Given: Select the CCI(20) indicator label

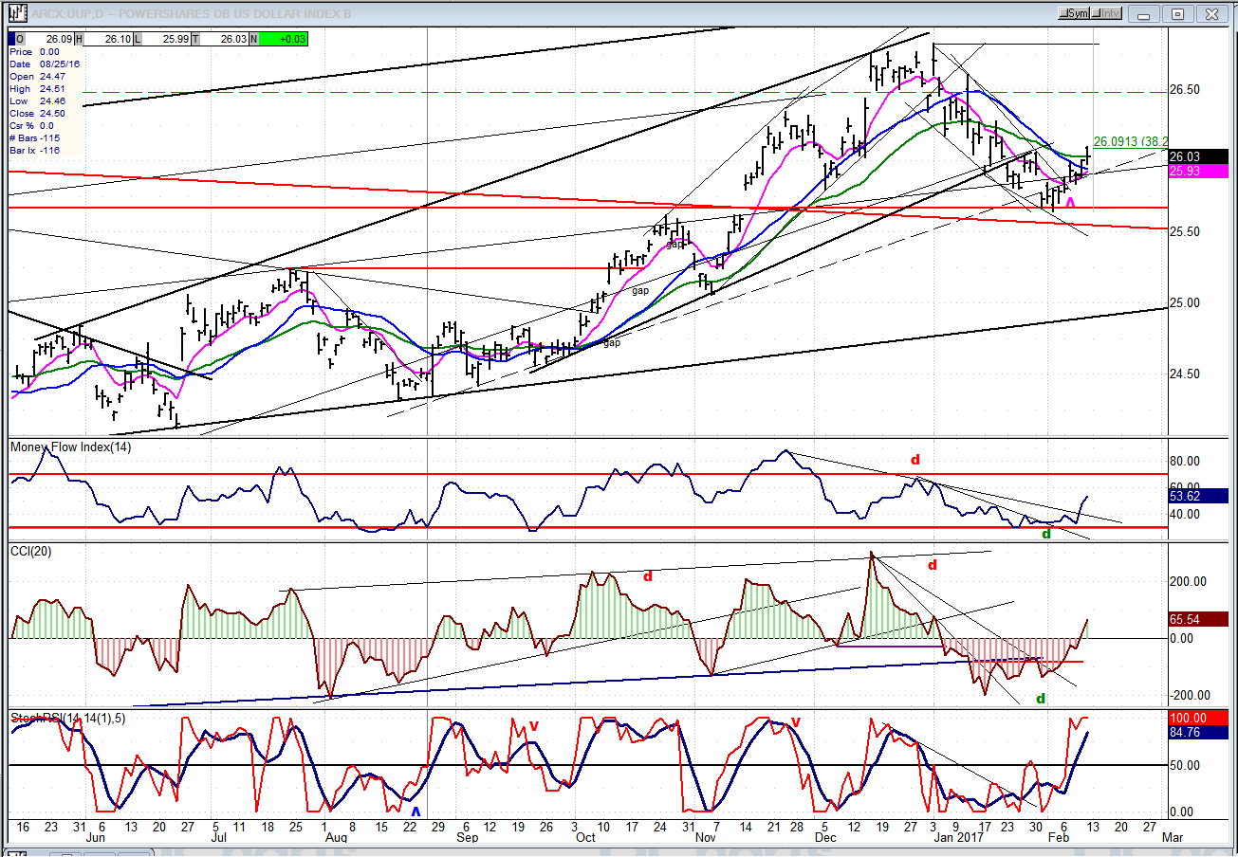Looking at the screenshot, I should (x=30, y=552).
